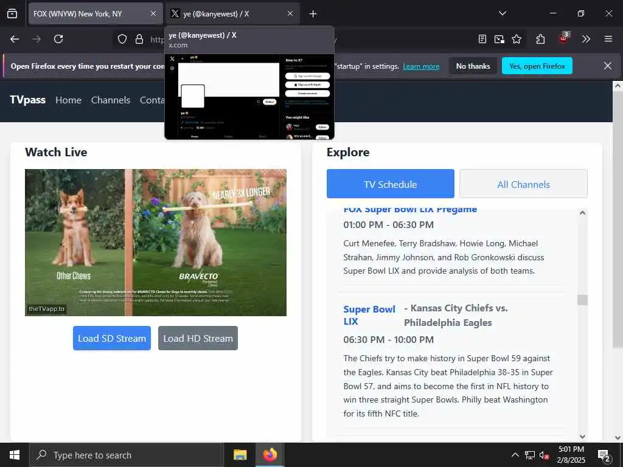Go back with the browser arrow
The height and width of the screenshot is (467, 623).
tap(15, 39)
